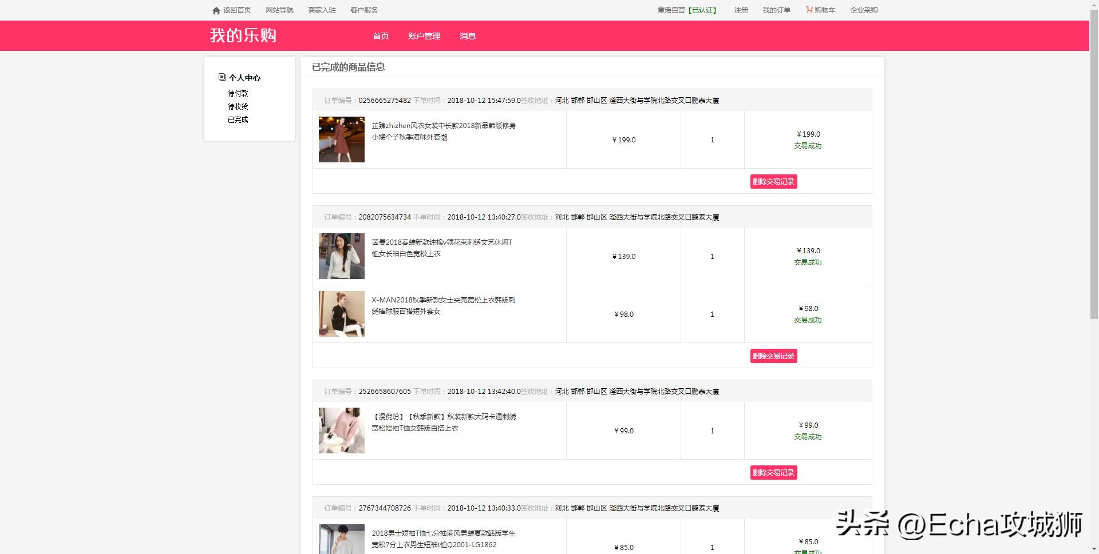
Task: Open the 2018男士短袖T恤 product thumbnail
Action: tap(342, 539)
